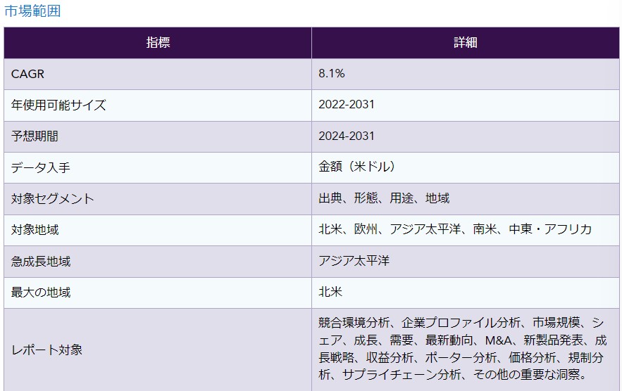Click the 予想期間 label
The width and height of the screenshot is (622, 391).
click(35, 136)
